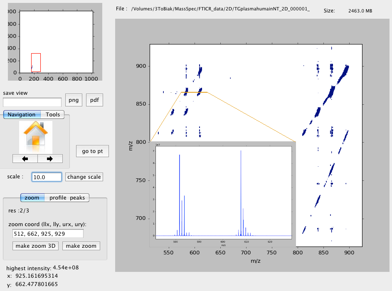Focus the save view filename field
This screenshot has width=392, height=291.
click(x=32, y=102)
